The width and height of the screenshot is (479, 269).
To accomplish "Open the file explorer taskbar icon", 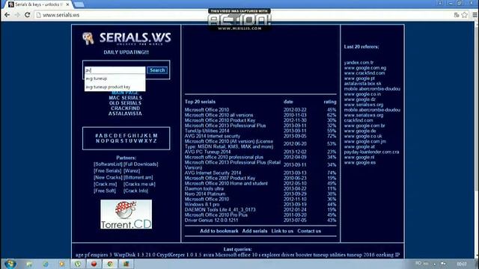I will pyautogui.click(x=29, y=264).
